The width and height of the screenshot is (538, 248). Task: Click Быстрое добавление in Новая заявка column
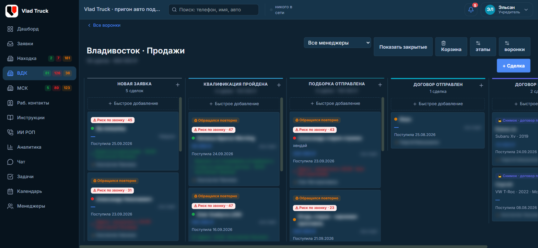(x=133, y=103)
